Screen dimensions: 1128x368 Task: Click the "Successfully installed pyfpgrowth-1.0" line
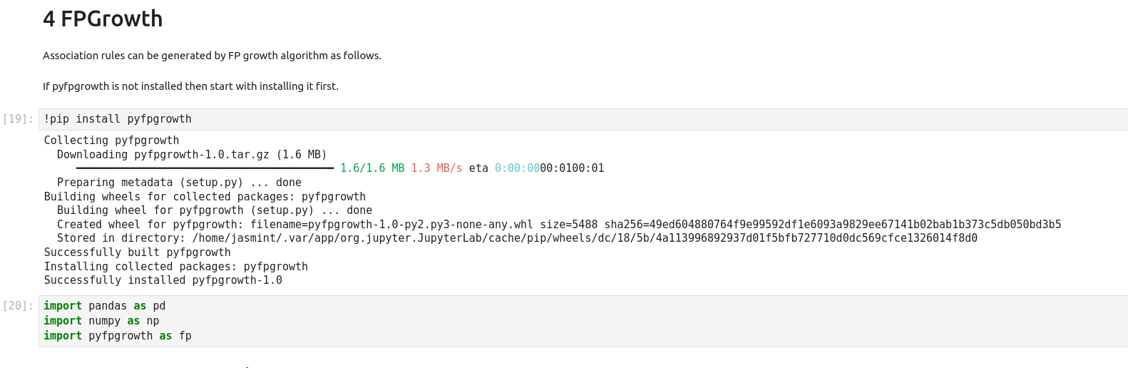[163, 280]
